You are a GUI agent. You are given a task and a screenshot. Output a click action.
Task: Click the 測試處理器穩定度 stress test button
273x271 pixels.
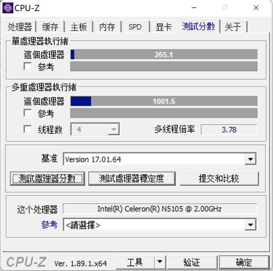click(132, 179)
